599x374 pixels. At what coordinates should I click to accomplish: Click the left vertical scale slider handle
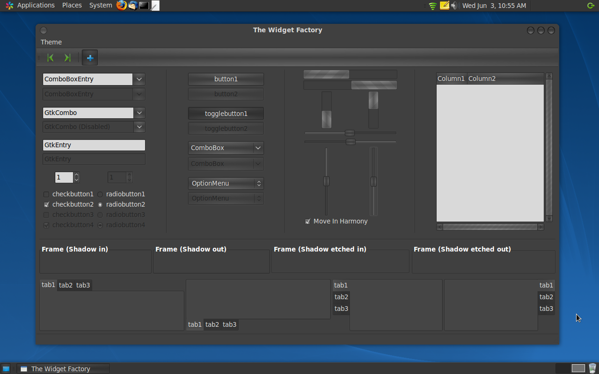click(x=326, y=181)
